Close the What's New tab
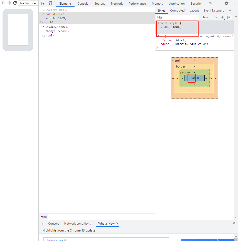 (117, 223)
